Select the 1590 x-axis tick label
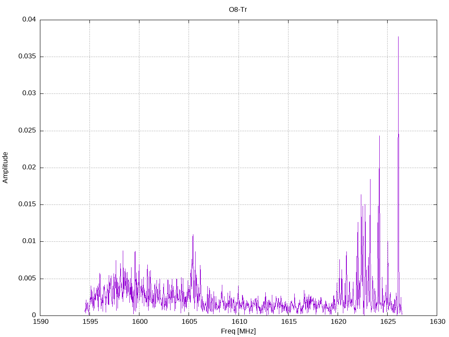The width and height of the screenshot is (449, 337). (x=40, y=322)
